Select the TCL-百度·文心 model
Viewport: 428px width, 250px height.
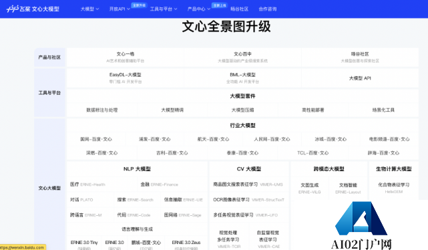tap(312, 153)
